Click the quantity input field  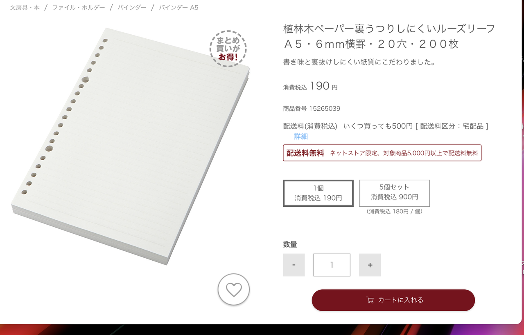click(x=332, y=265)
